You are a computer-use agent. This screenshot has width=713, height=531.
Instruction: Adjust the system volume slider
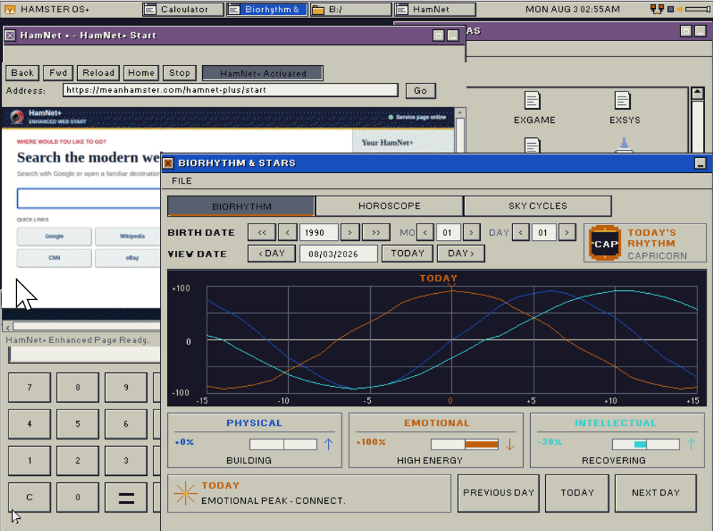[697, 9]
